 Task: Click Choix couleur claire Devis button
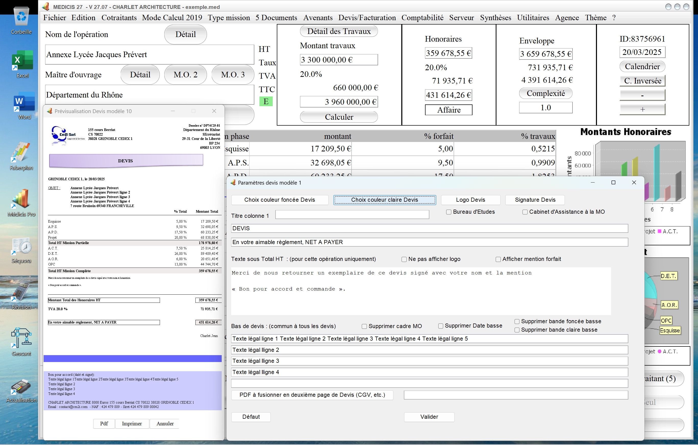pos(384,200)
